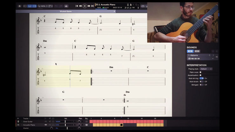The image size is (235, 132).
Task: Click the bar position 10/23 display
Action: [99, 8]
